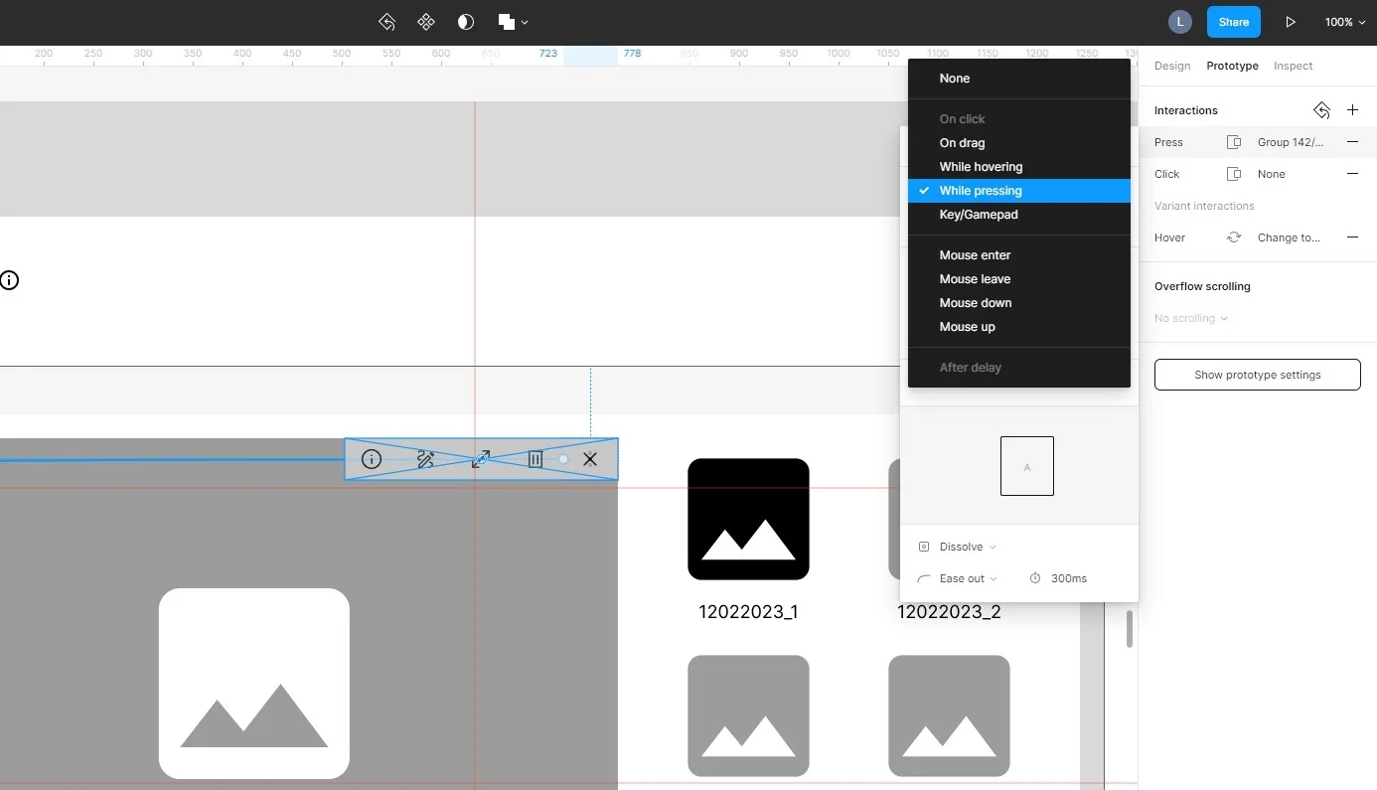
Task: Click Show prototype settings button
Action: [x=1257, y=375]
